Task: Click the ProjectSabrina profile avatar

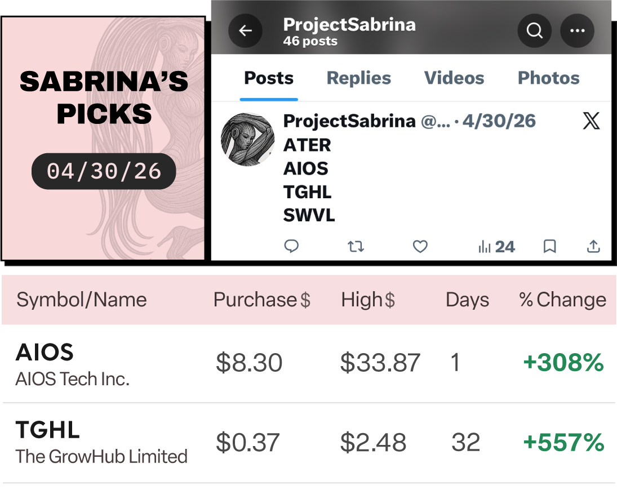Action: [247, 139]
